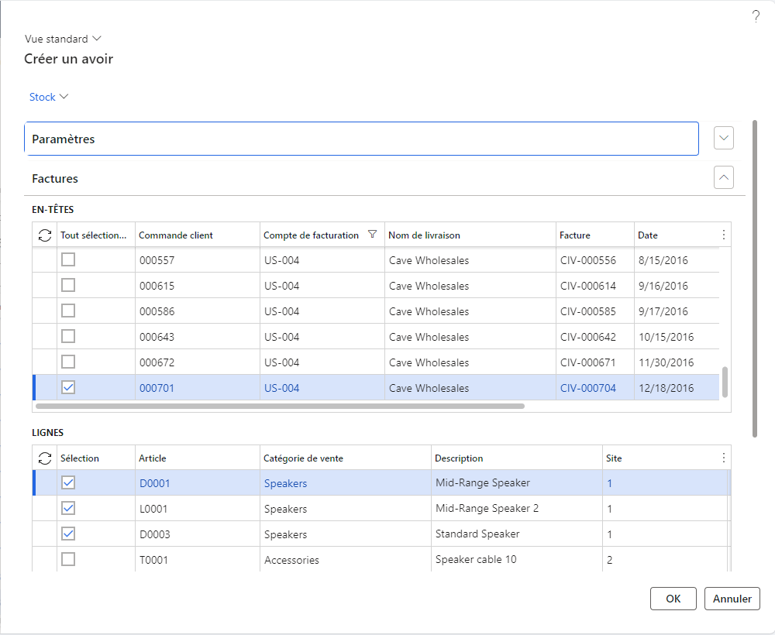Check the box for order 000672
The height and width of the screenshot is (635, 775).
(68, 362)
